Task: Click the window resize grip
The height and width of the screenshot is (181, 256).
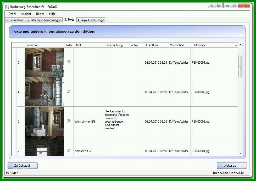Action: (248, 173)
